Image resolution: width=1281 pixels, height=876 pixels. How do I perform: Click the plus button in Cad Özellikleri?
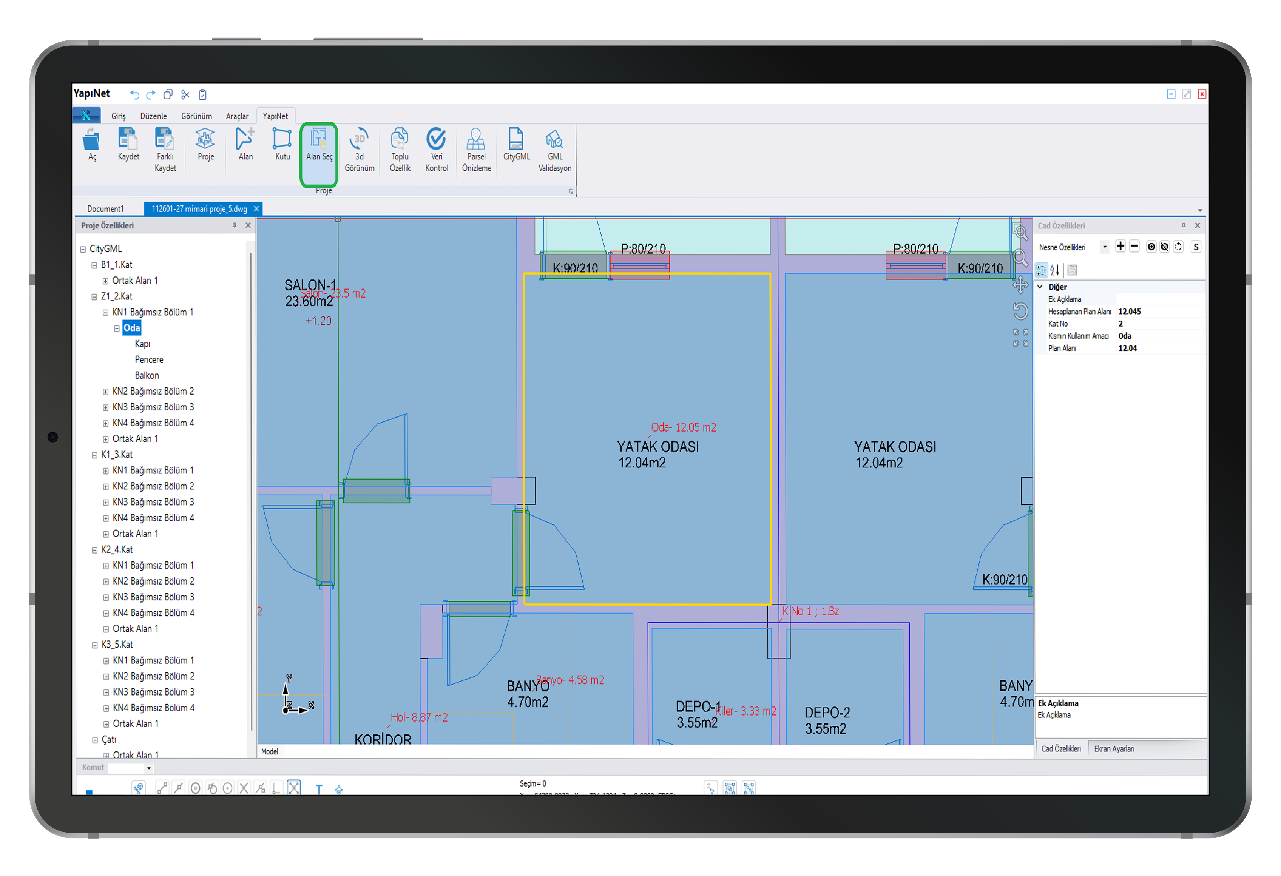tap(1120, 247)
